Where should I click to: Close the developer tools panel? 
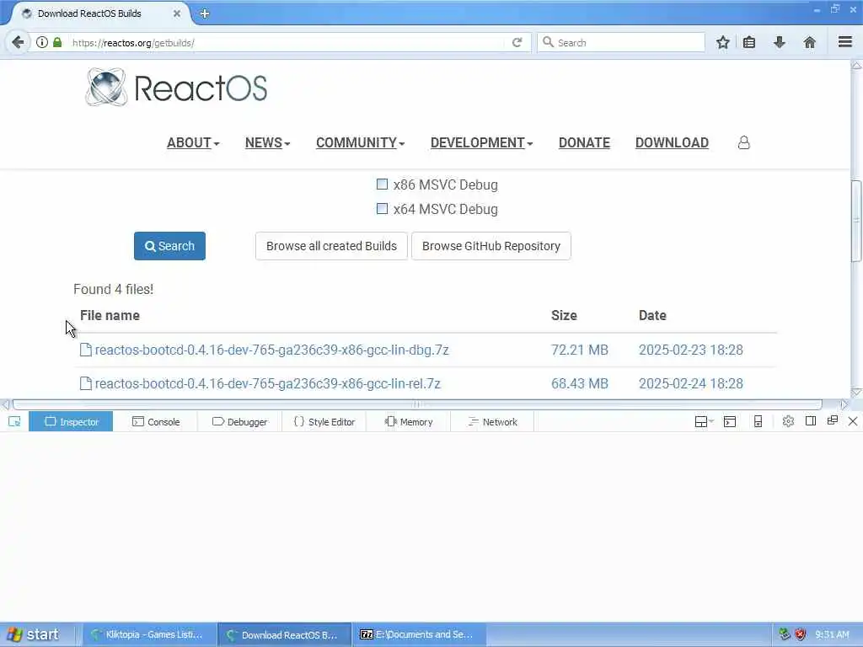853,421
